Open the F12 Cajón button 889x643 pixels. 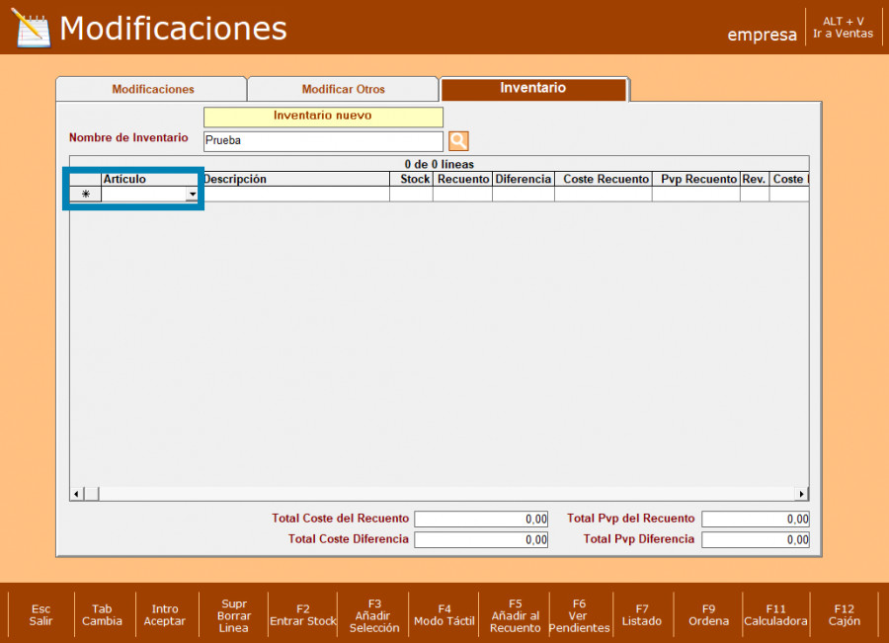[844, 615]
